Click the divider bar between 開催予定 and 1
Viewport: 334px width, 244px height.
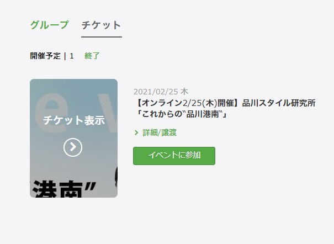65,56
